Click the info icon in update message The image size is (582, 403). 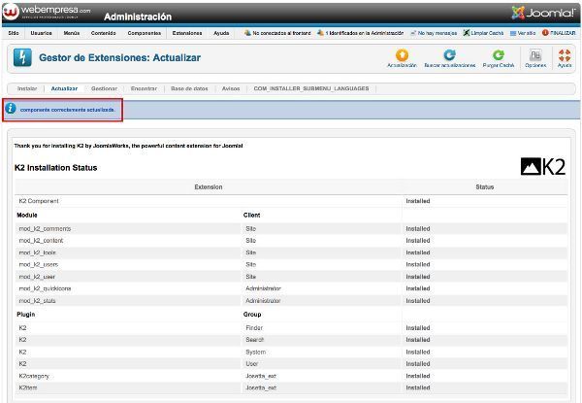11,109
